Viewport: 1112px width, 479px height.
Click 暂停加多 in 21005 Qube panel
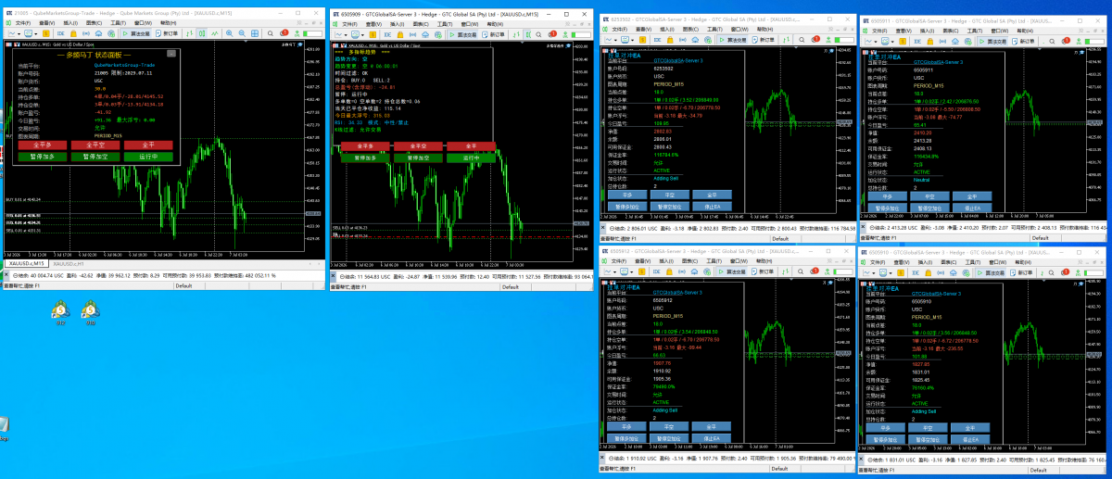[x=44, y=157]
